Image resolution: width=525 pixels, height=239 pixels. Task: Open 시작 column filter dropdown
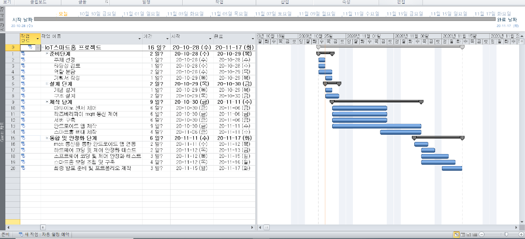(211, 39)
